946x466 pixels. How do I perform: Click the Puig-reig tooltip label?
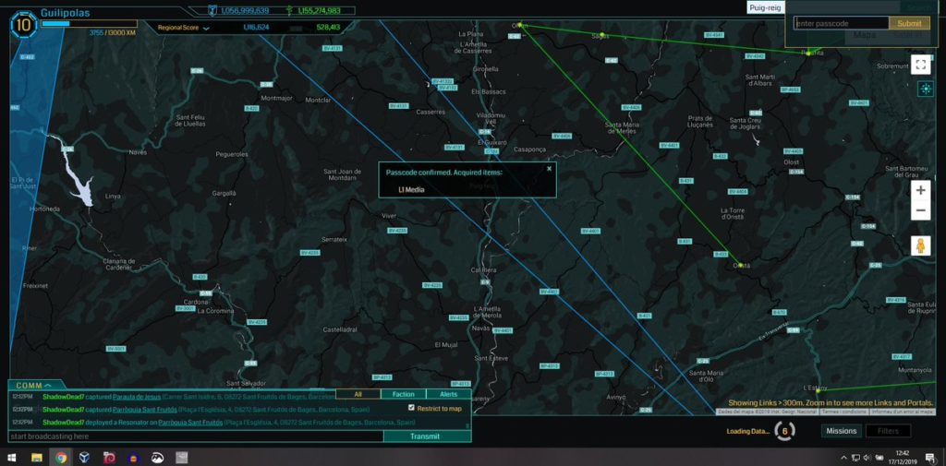[x=766, y=7]
